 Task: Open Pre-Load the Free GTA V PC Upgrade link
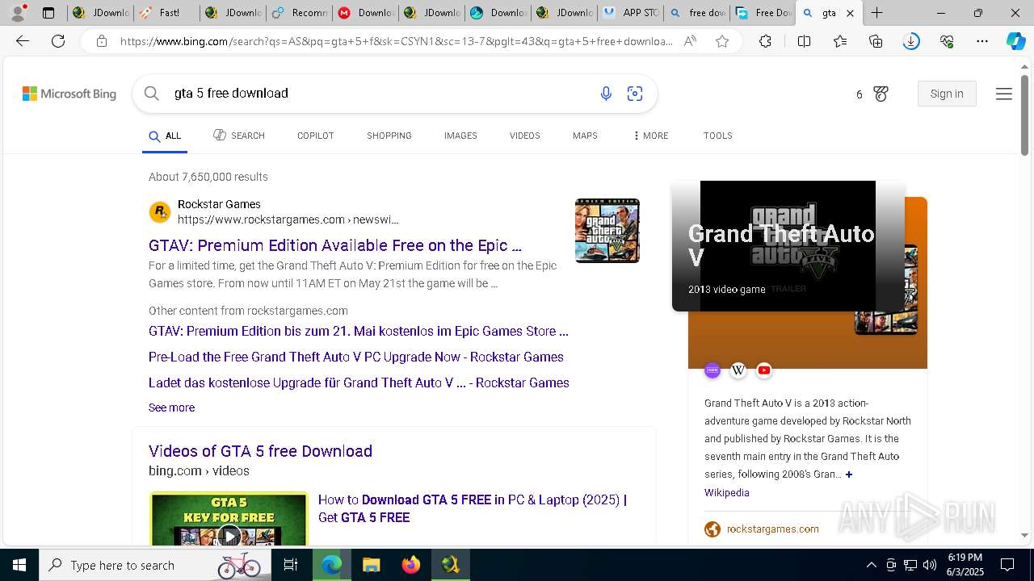356,357
